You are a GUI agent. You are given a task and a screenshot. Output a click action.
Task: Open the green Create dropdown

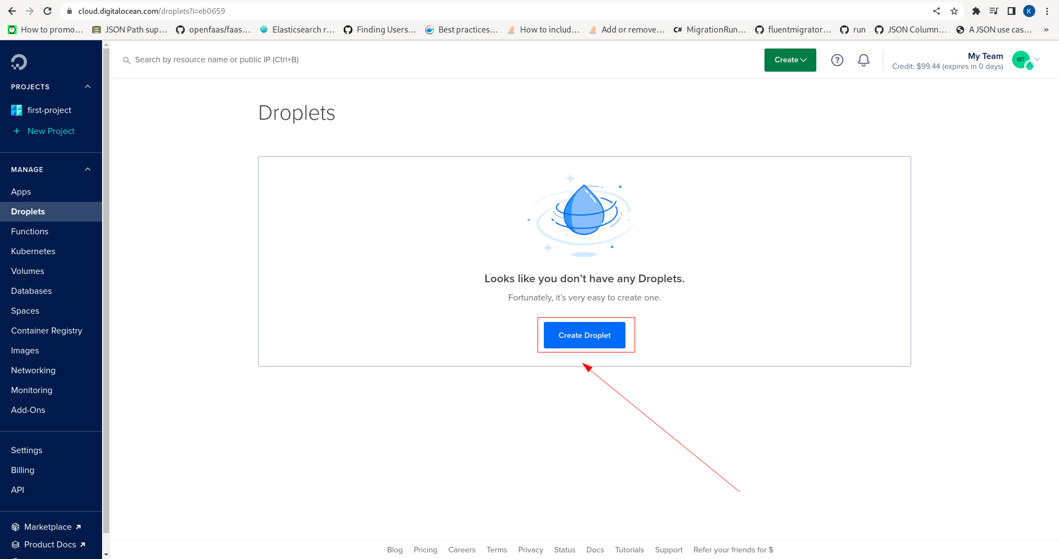click(790, 60)
